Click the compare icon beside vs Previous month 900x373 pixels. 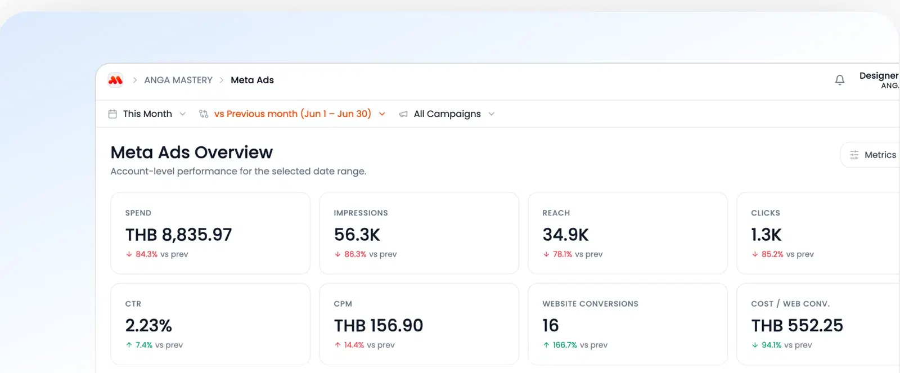pyautogui.click(x=204, y=114)
